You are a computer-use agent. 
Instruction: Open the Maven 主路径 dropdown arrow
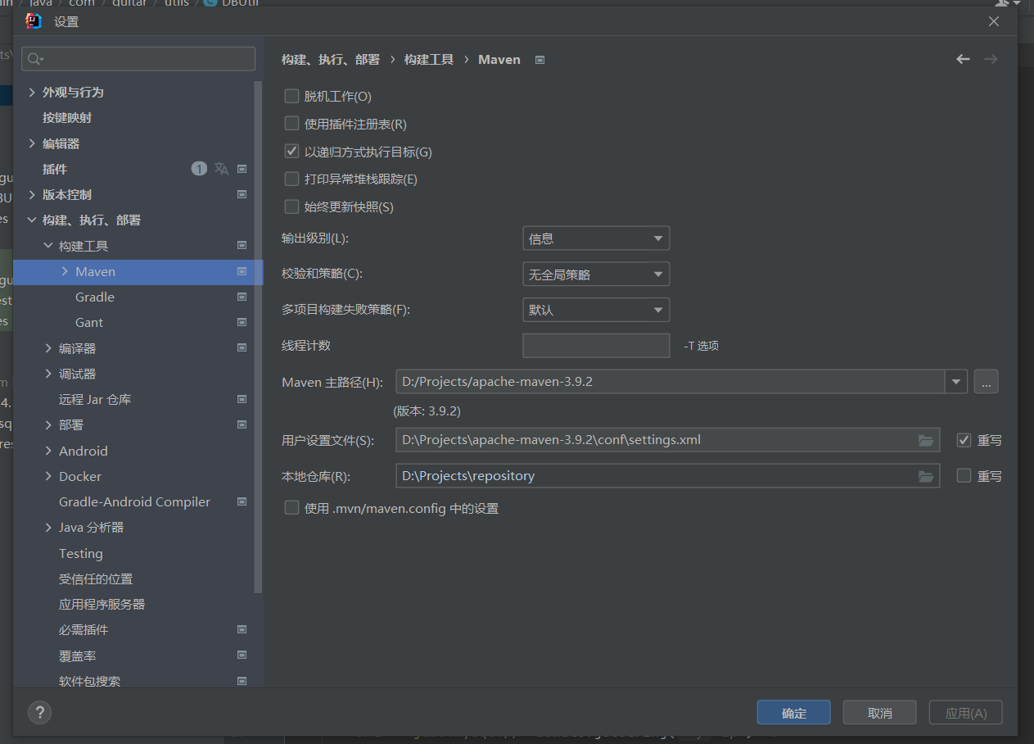tap(956, 382)
